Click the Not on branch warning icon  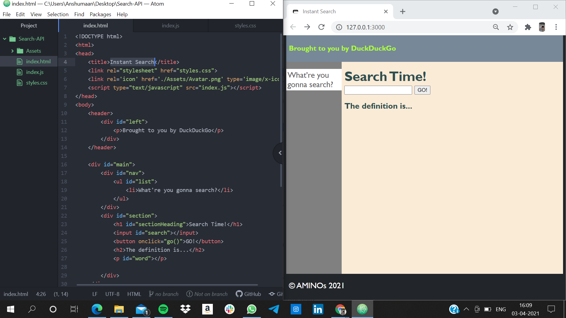190,294
